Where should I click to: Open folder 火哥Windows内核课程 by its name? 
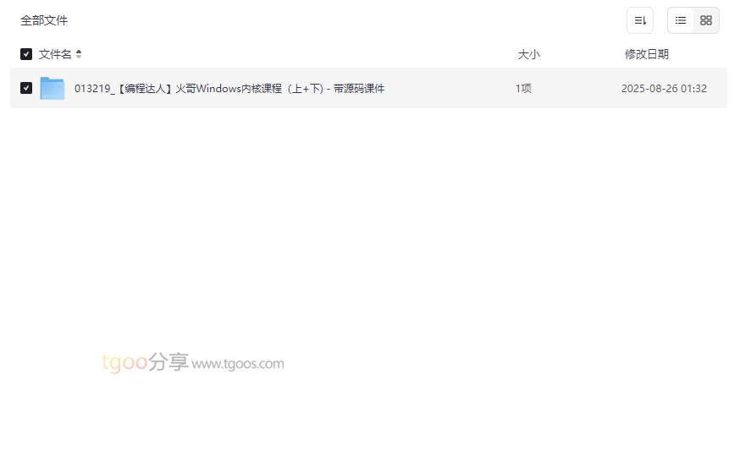tap(229, 88)
